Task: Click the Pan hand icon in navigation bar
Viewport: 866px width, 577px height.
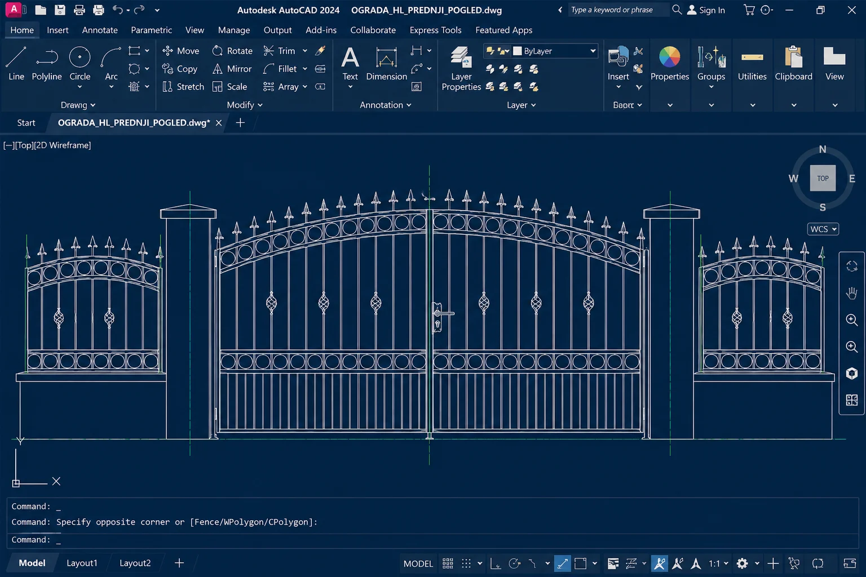Action: click(852, 293)
